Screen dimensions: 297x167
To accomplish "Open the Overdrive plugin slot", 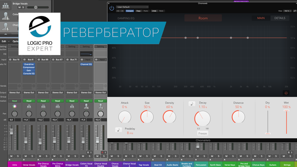I will [29, 64].
